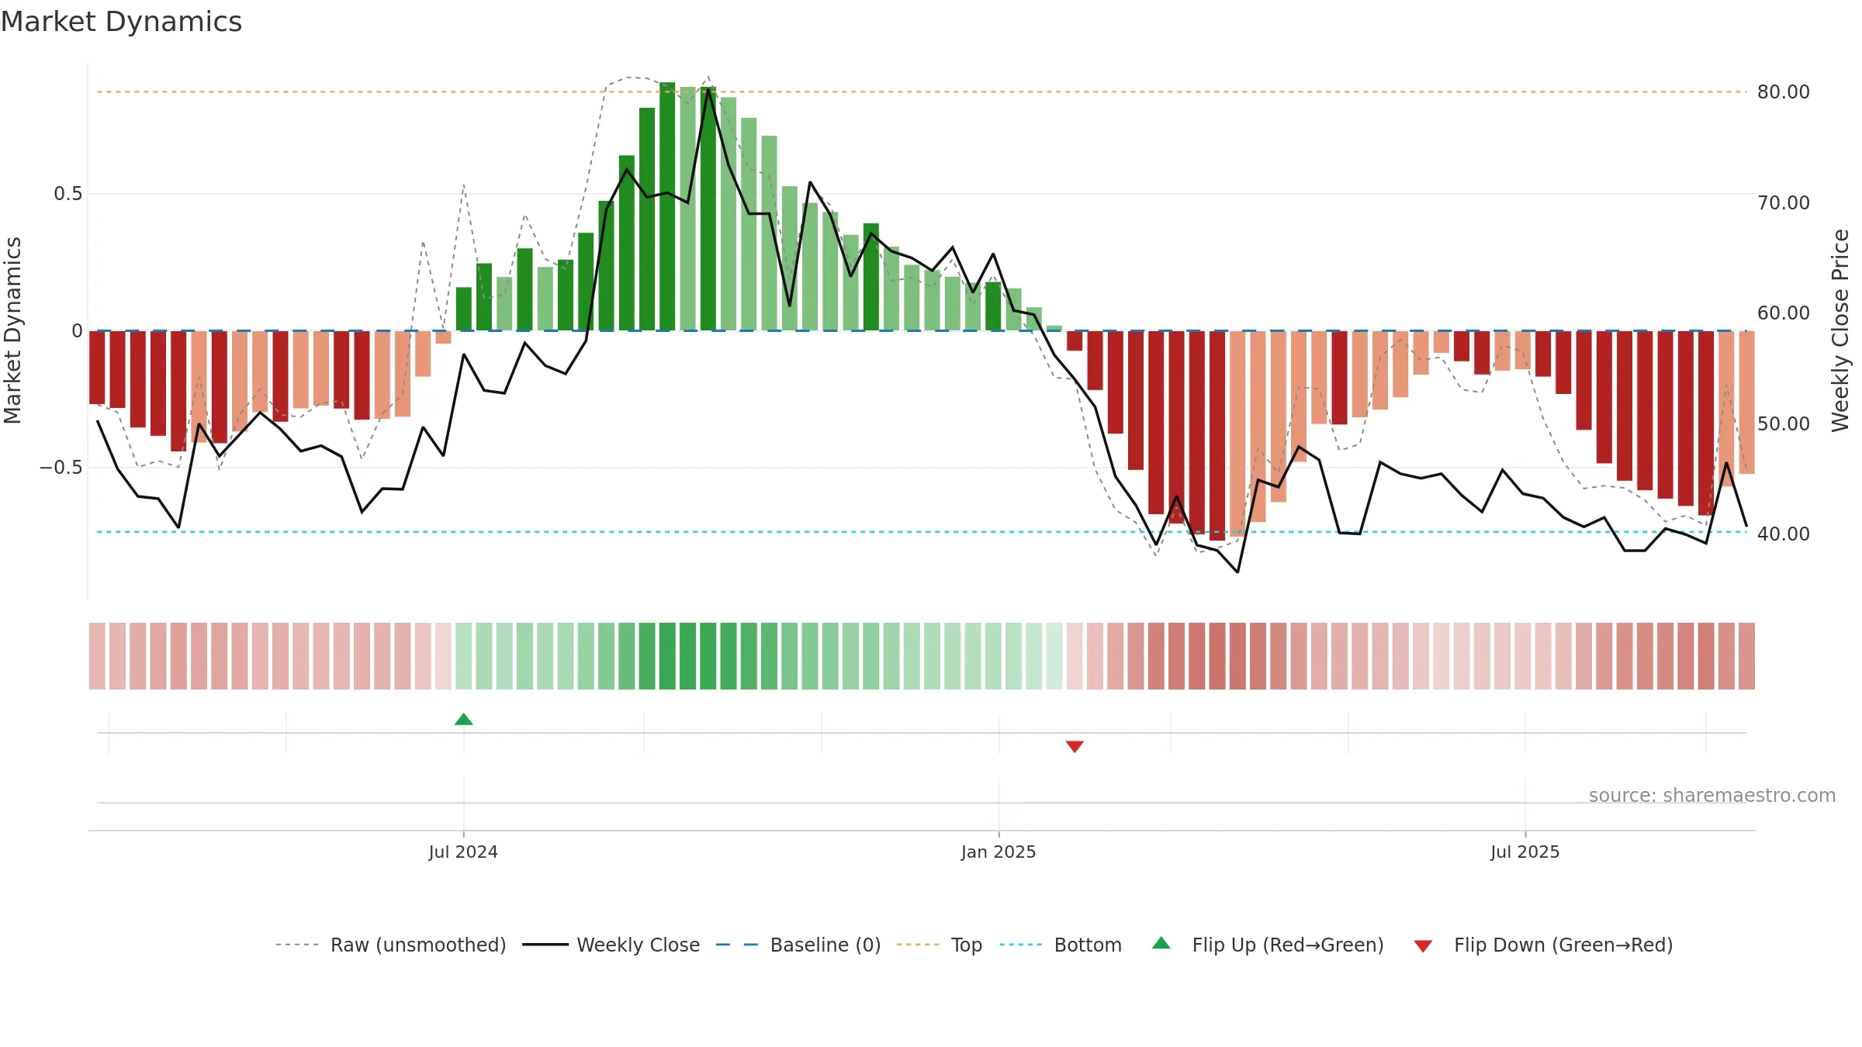1862x1047 pixels.
Task: Click the 70.00 price axis label
Action: point(1784,202)
